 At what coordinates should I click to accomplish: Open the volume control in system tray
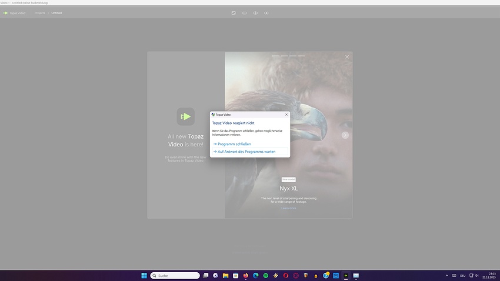point(476,276)
